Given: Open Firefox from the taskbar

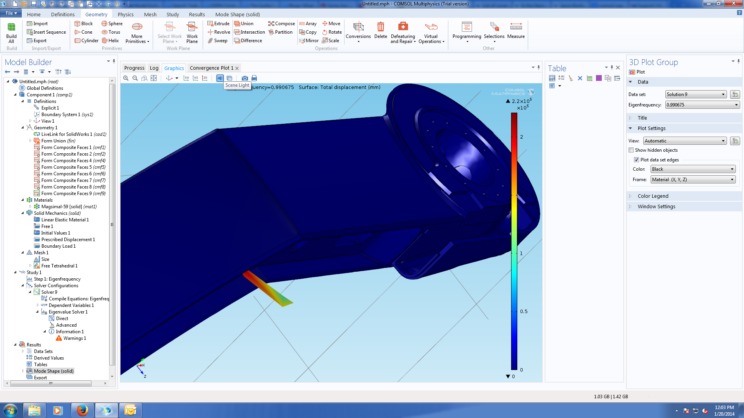Looking at the screenshot, I should (82, 410).
